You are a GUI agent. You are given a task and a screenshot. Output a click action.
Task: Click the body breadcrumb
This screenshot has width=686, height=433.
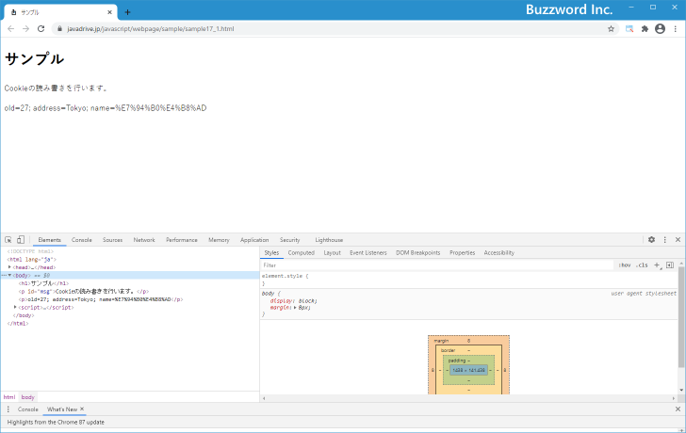(x=27, y=397)
